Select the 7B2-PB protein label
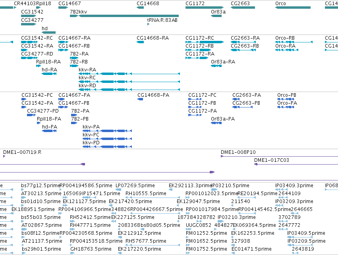The image size is (338, 255). 80,119
